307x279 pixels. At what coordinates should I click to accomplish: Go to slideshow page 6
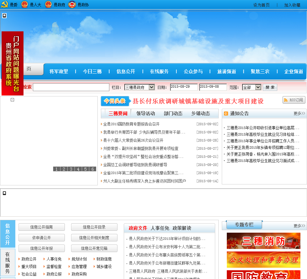click(93, 169)
